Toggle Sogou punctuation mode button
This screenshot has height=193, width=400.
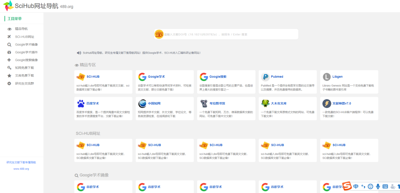pyautogui.click(x=363, y=186)
